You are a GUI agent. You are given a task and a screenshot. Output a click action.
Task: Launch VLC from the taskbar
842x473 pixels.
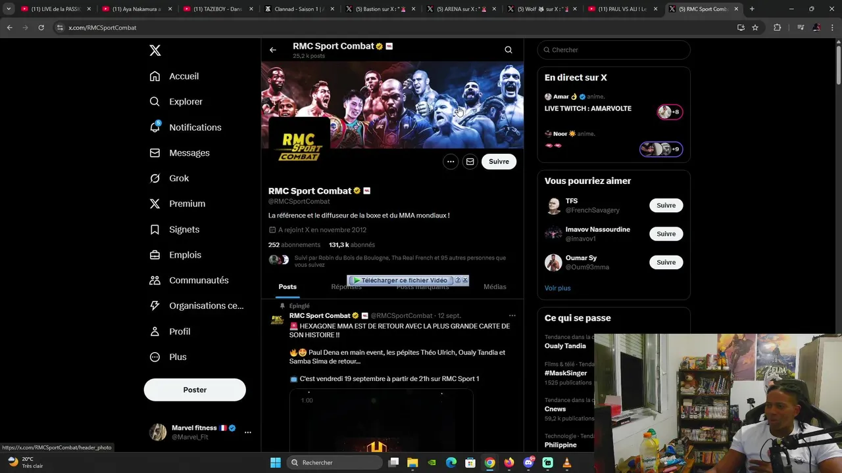click(567, 462)
